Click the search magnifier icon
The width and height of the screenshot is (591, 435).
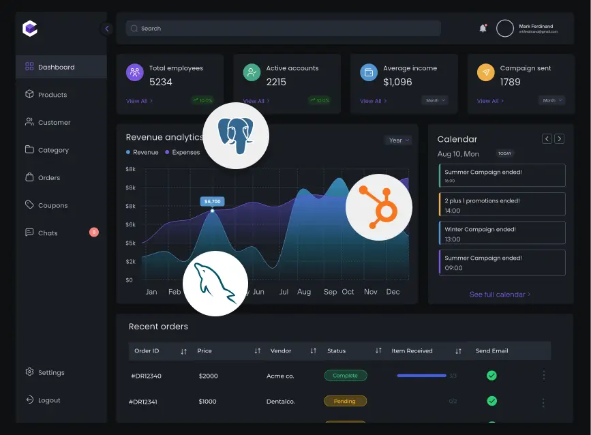[134, 28]
